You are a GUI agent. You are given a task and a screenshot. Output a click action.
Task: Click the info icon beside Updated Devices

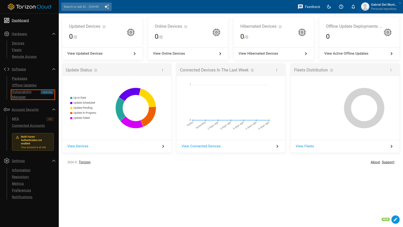(x=104, y=26)
